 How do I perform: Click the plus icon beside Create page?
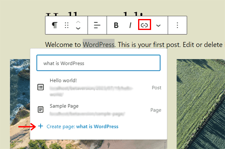(x=41, y=126)
